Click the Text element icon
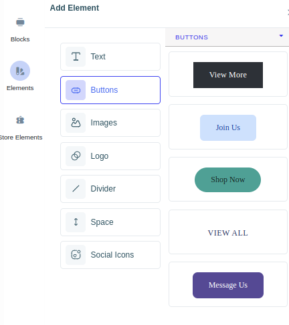 click(x=76, y=57)
